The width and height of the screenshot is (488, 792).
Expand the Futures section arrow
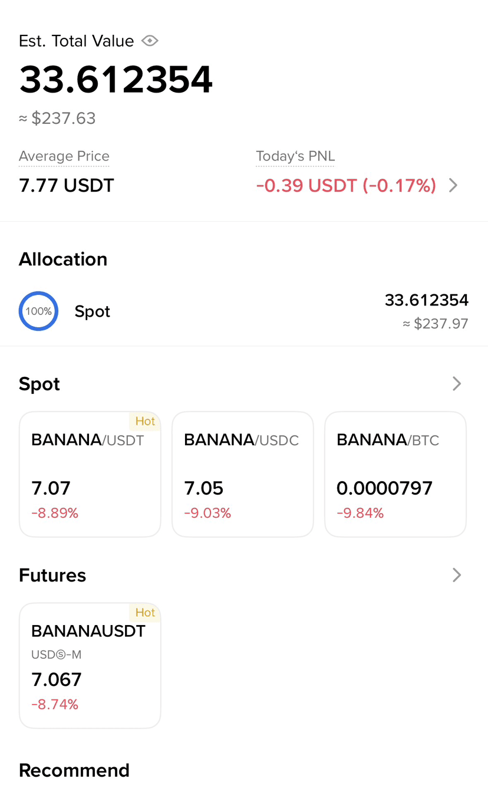coord(457,575)
